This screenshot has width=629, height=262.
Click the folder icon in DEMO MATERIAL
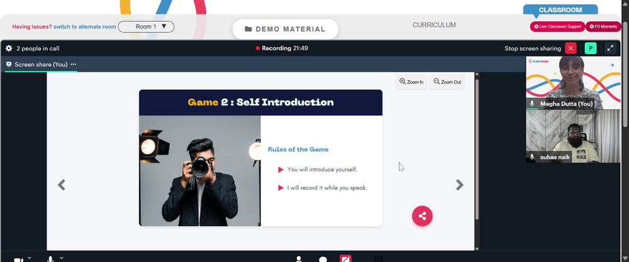(x=248, y=29)
